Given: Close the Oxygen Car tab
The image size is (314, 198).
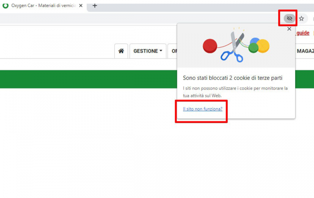Looking at the screenshot, I should coord(81,5).
